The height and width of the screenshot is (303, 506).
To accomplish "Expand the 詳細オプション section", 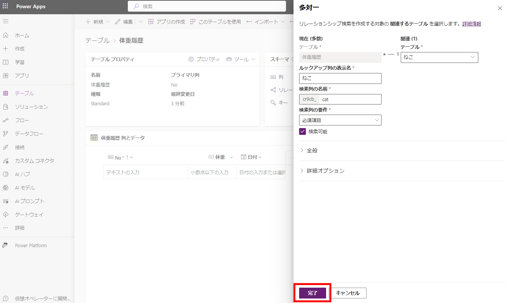I will [x=325, y=171].
